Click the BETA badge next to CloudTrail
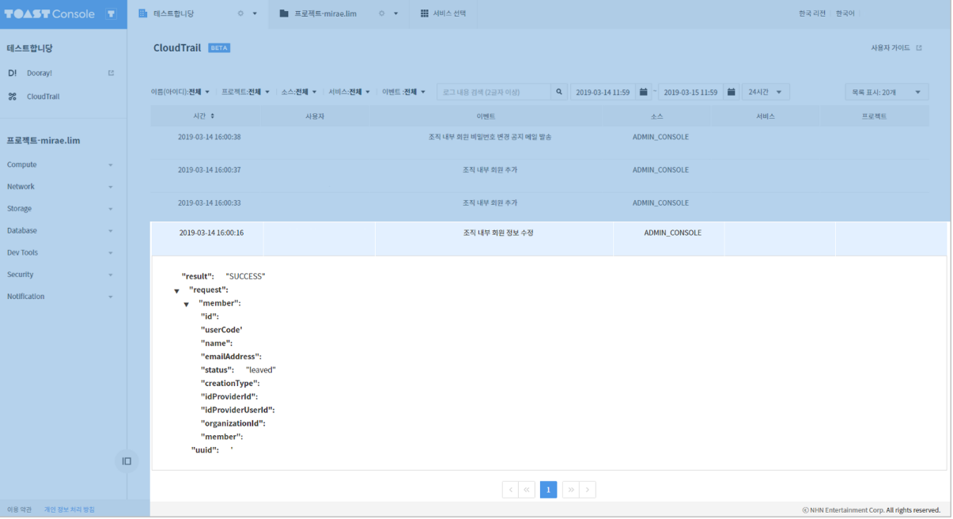This screenshot has height=519, width=953. pyautogui.click(x=219, y=48)
